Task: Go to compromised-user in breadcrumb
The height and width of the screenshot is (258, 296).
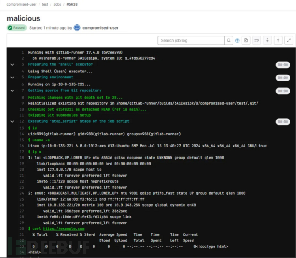Action: point(21,4)
